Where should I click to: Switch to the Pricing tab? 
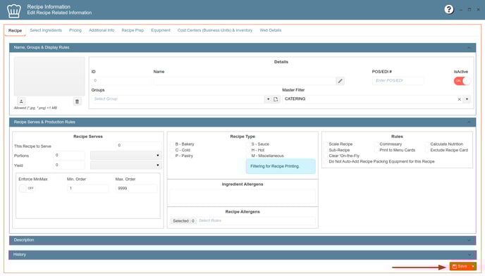tap(75, 30)
